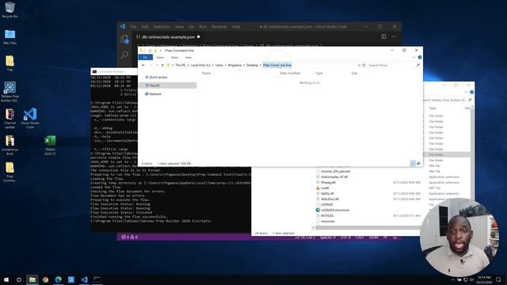Sort by the Size column header in front explorer
Screen dimensions: 507x285
click(354, 74)
